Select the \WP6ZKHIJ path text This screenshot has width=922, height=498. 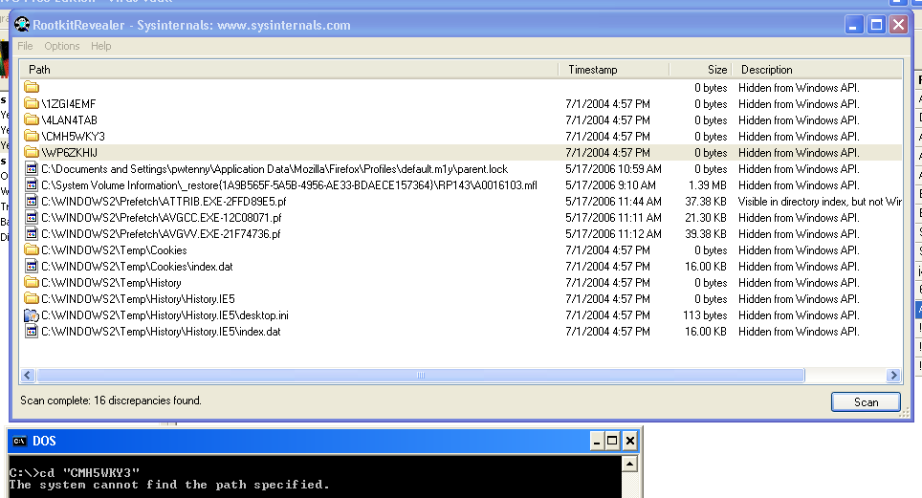point(70,153)
